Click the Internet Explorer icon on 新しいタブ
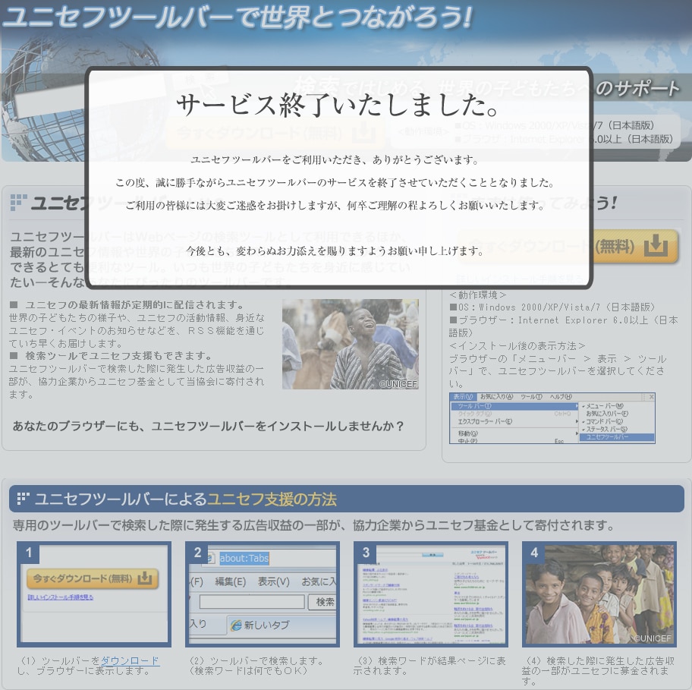The height and width of the screenshot is (690, 692). pyautogui.click(x=236, y=625)
